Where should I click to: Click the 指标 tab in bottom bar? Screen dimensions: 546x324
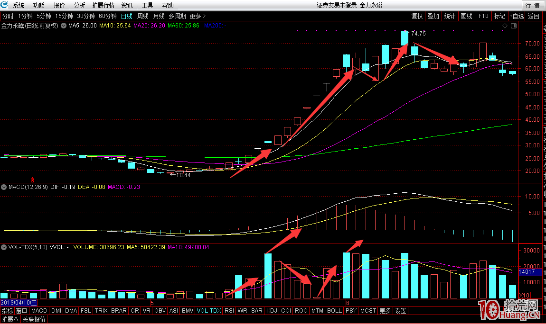pos(7,311)
